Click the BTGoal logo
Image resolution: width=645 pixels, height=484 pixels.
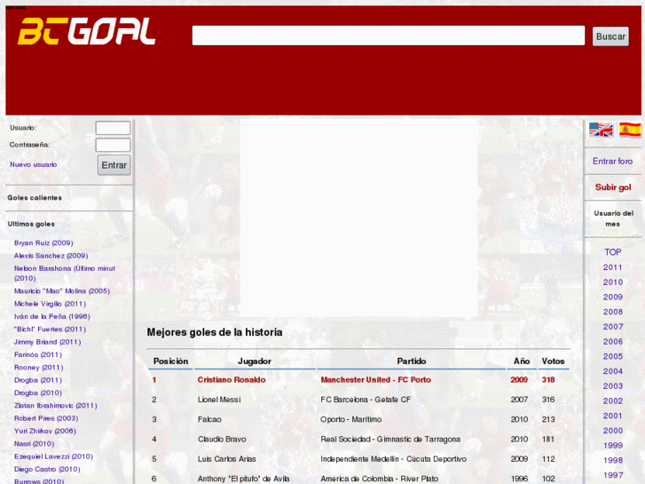click(x=86, y=31)
